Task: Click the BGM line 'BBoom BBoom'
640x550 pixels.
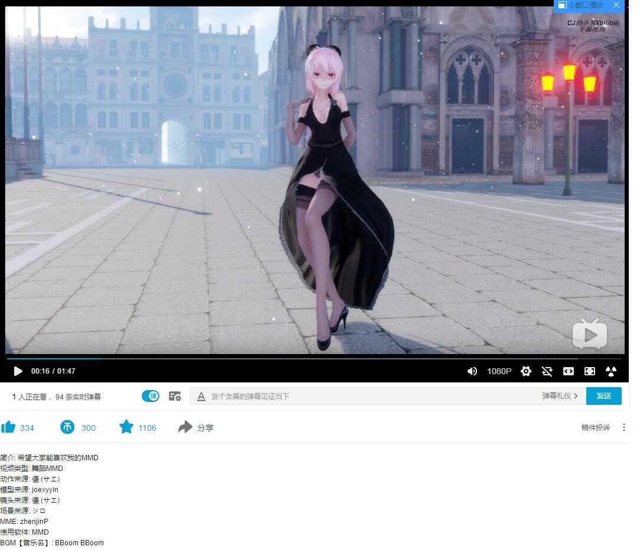Action: pyautogui.click(x=79, y=543)
